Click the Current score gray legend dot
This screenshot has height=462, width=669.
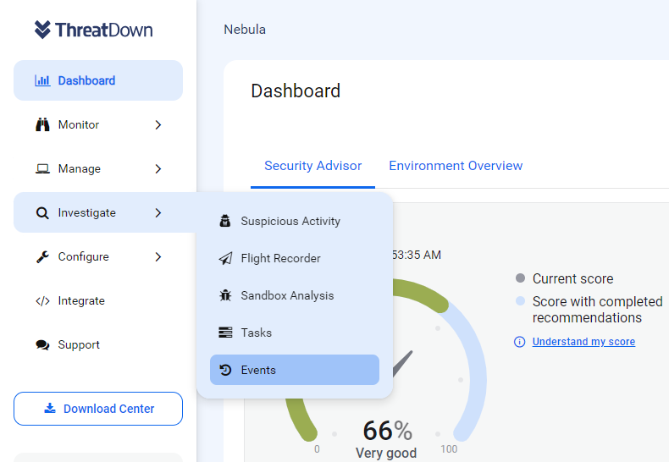click(520, 278)
